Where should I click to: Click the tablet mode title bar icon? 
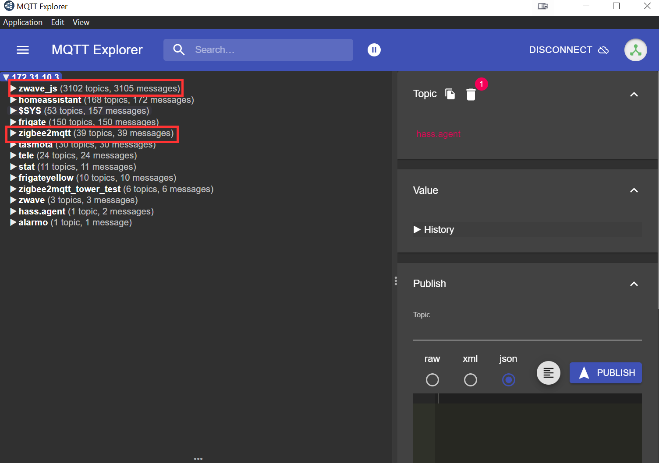click(543, 6)
